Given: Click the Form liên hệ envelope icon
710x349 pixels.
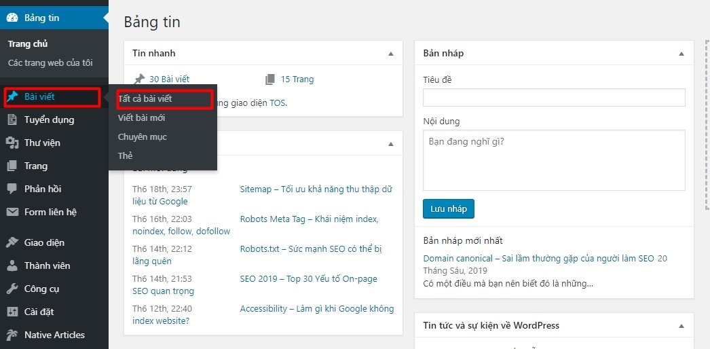Looking at the screenshot, I should pos(12,212).
